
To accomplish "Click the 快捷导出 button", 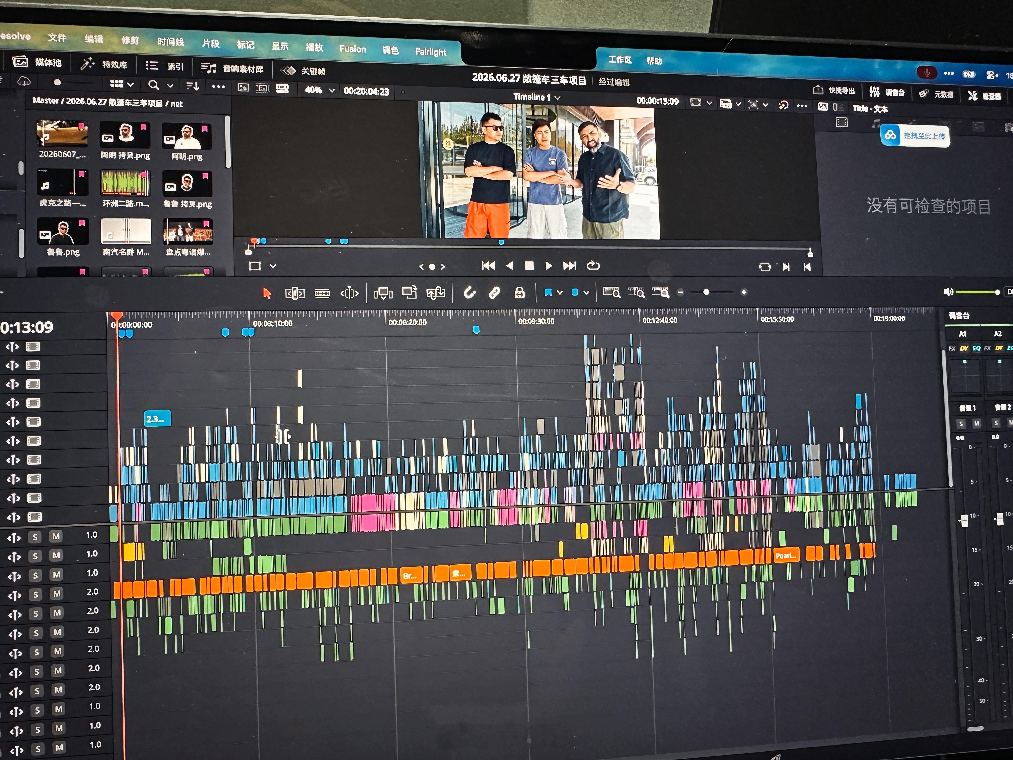I will point(834,90).
